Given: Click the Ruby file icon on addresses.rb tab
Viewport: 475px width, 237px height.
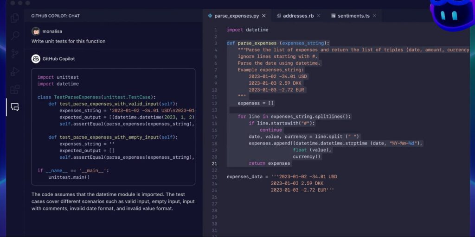Looking at the screenshot, I should tap(279, 16).
